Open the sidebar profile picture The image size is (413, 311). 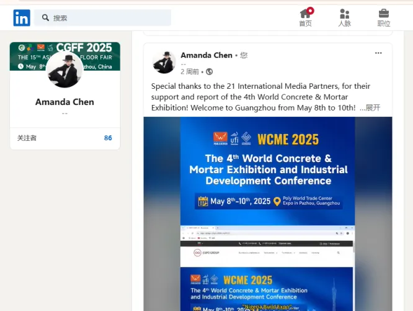click(x=64, y=70)
